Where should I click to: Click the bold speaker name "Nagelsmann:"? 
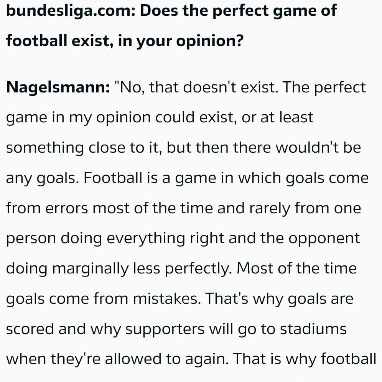[58, 88]
